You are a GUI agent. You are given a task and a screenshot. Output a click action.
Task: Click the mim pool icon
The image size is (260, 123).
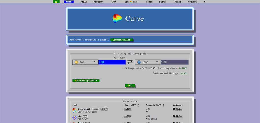pyautogui.click(x=74, y=117)
